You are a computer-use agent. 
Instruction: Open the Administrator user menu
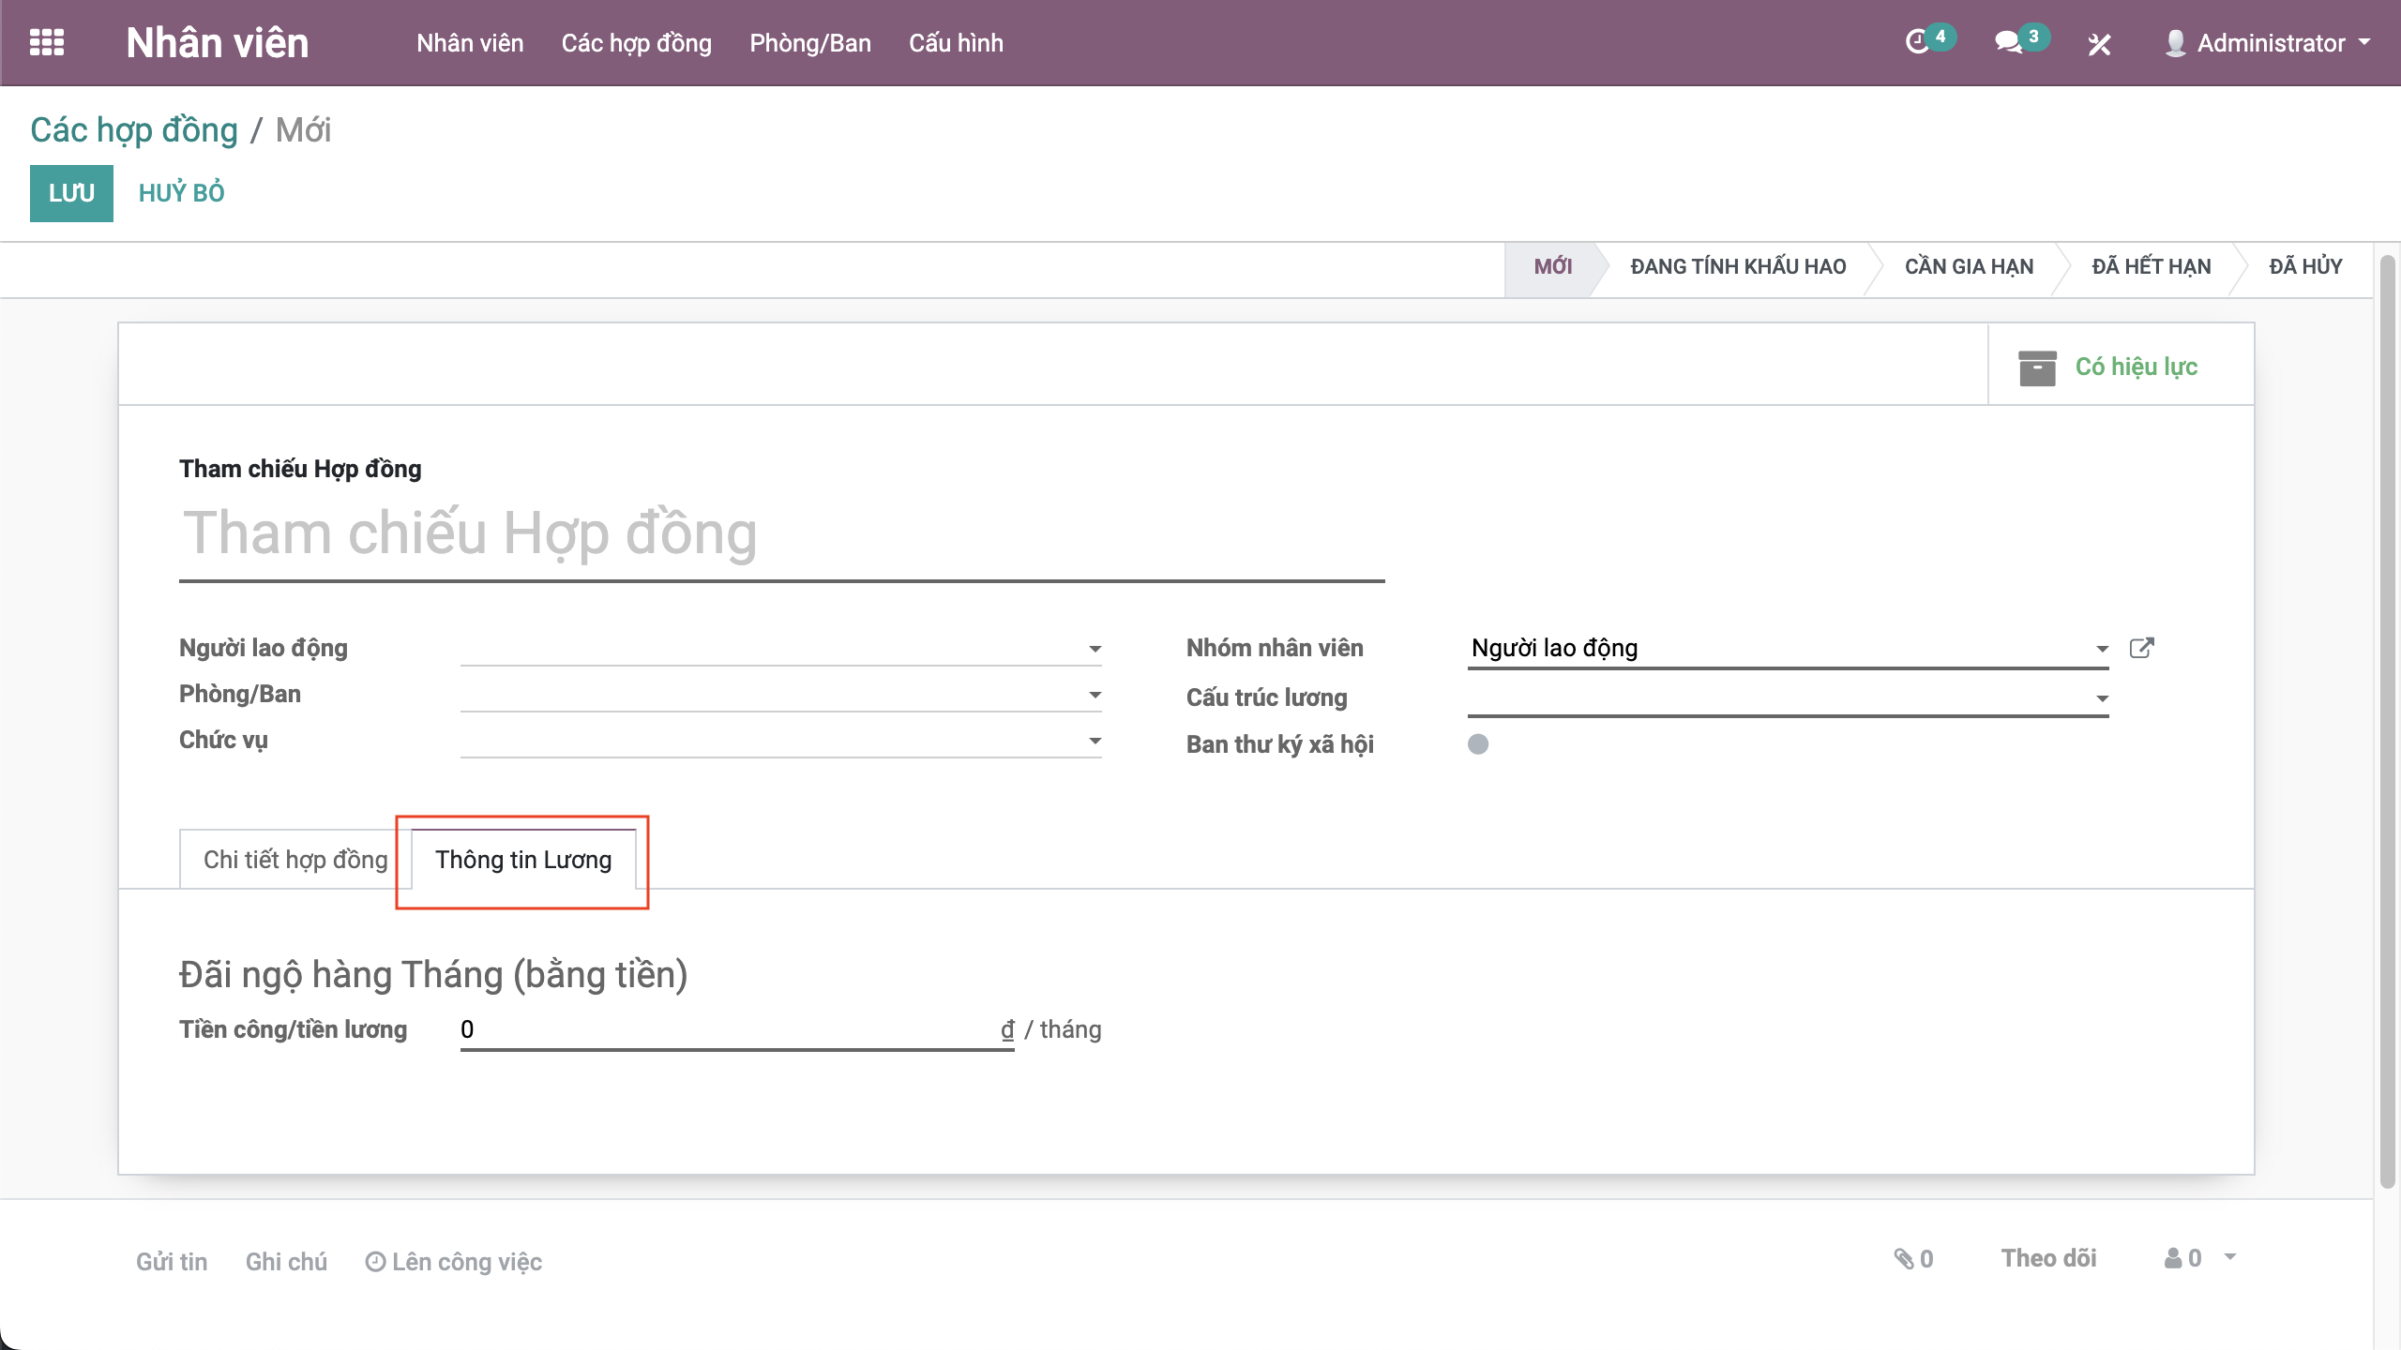(x=2268, y=43)
